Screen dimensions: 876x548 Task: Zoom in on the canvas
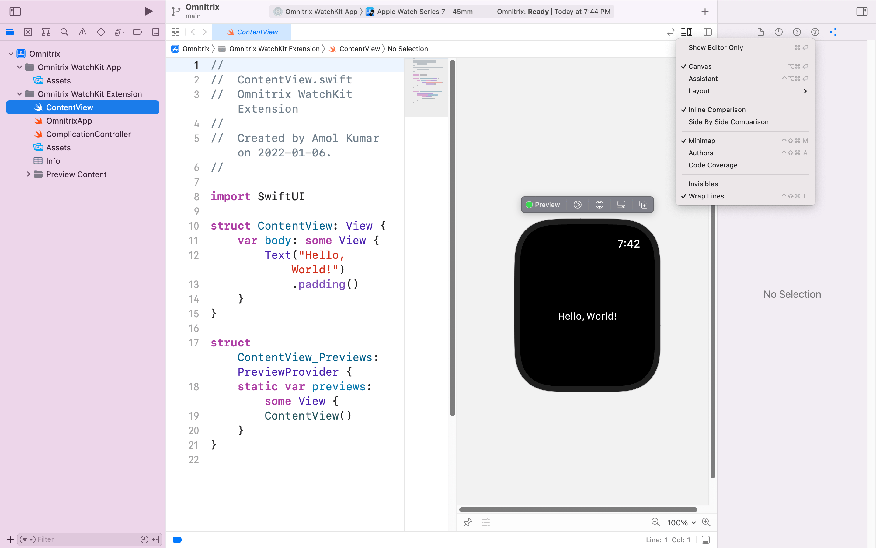706,522
